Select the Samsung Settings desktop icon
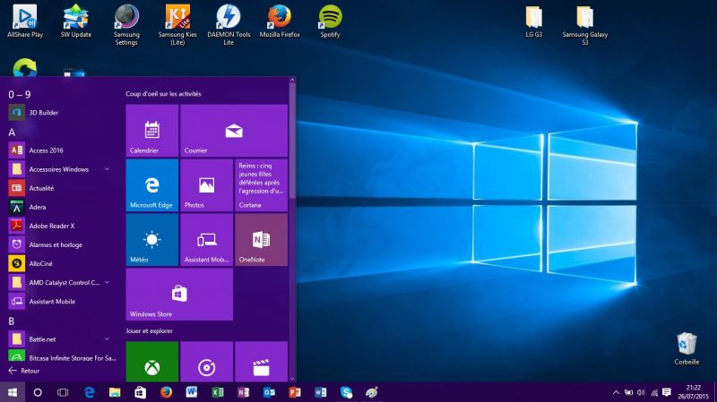The image size is (717, 402). 126,25
